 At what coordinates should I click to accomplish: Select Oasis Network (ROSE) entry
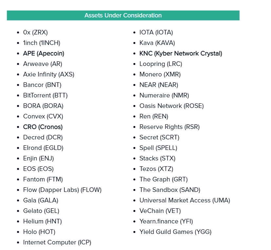171,106
